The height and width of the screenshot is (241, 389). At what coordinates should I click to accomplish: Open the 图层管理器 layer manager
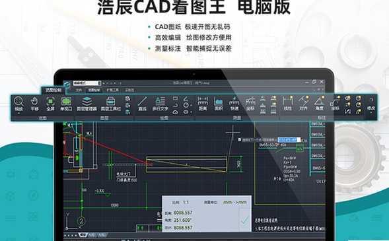point(87,104)
